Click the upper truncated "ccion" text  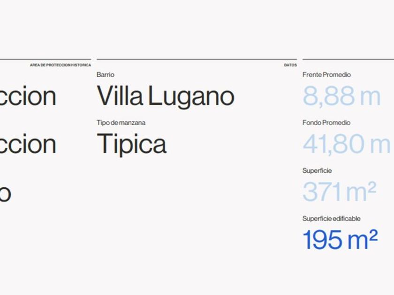click(28, 96)
